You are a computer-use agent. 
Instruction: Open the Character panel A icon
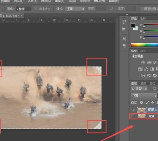(x=124, y=39)
